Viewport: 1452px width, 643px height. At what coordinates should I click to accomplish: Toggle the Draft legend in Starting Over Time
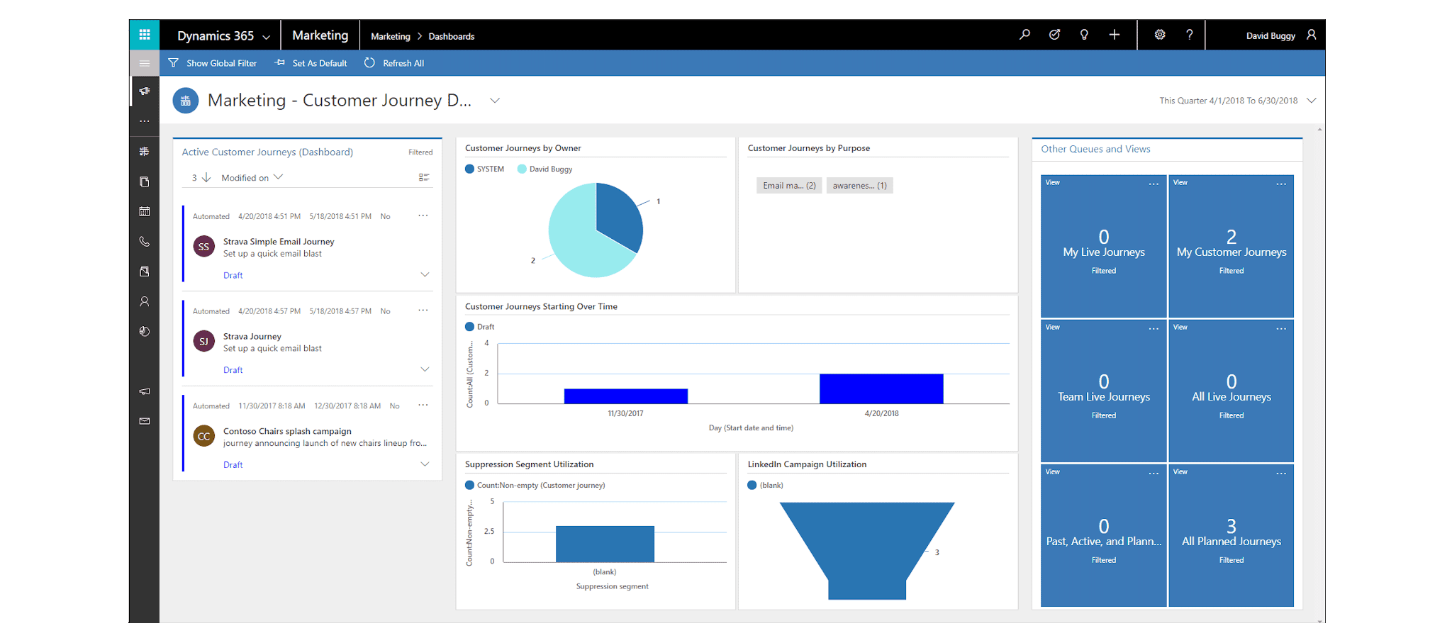(480, 327)
